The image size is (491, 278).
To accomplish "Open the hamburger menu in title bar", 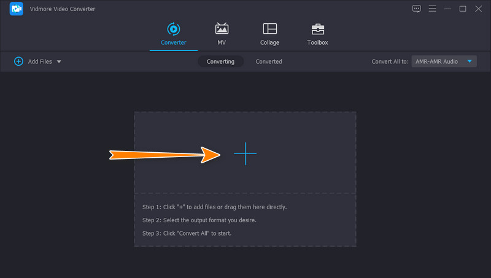I will (432, 9).
